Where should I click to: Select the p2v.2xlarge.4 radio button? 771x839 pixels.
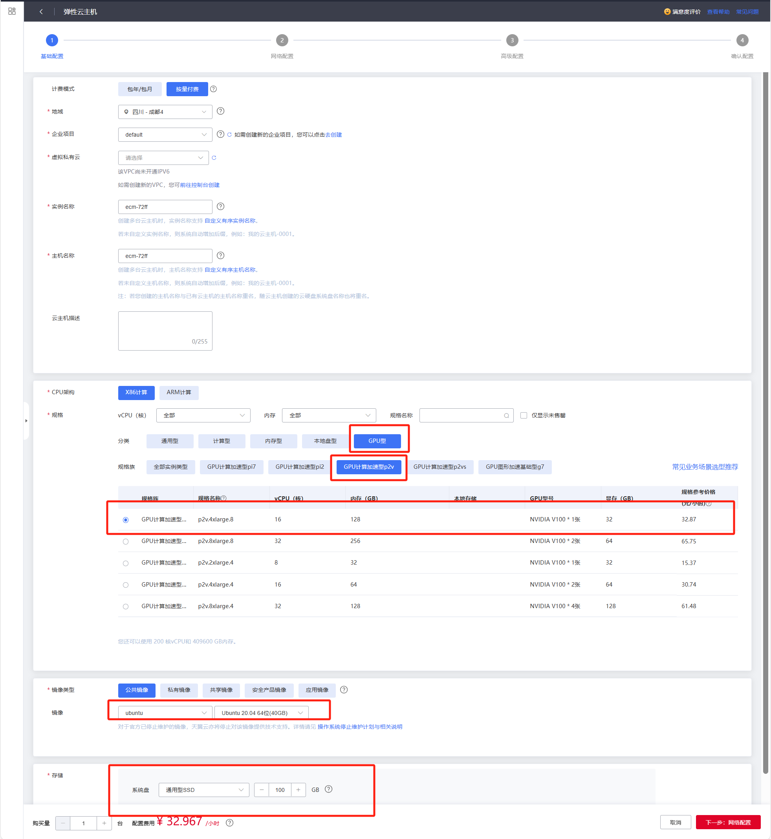coord(126,563)
